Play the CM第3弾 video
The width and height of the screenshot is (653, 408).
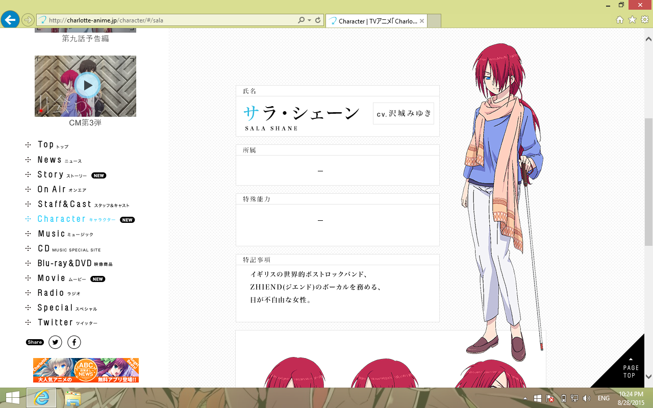click(88, 86)
